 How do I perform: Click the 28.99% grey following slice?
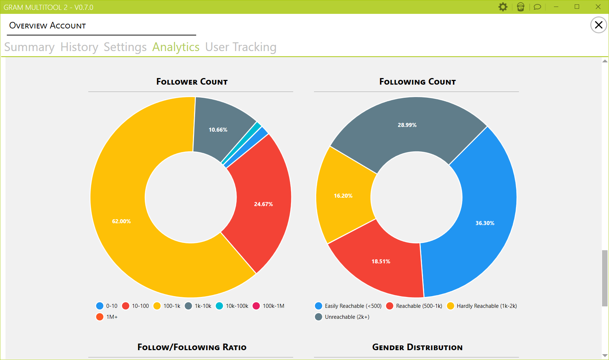407,125
